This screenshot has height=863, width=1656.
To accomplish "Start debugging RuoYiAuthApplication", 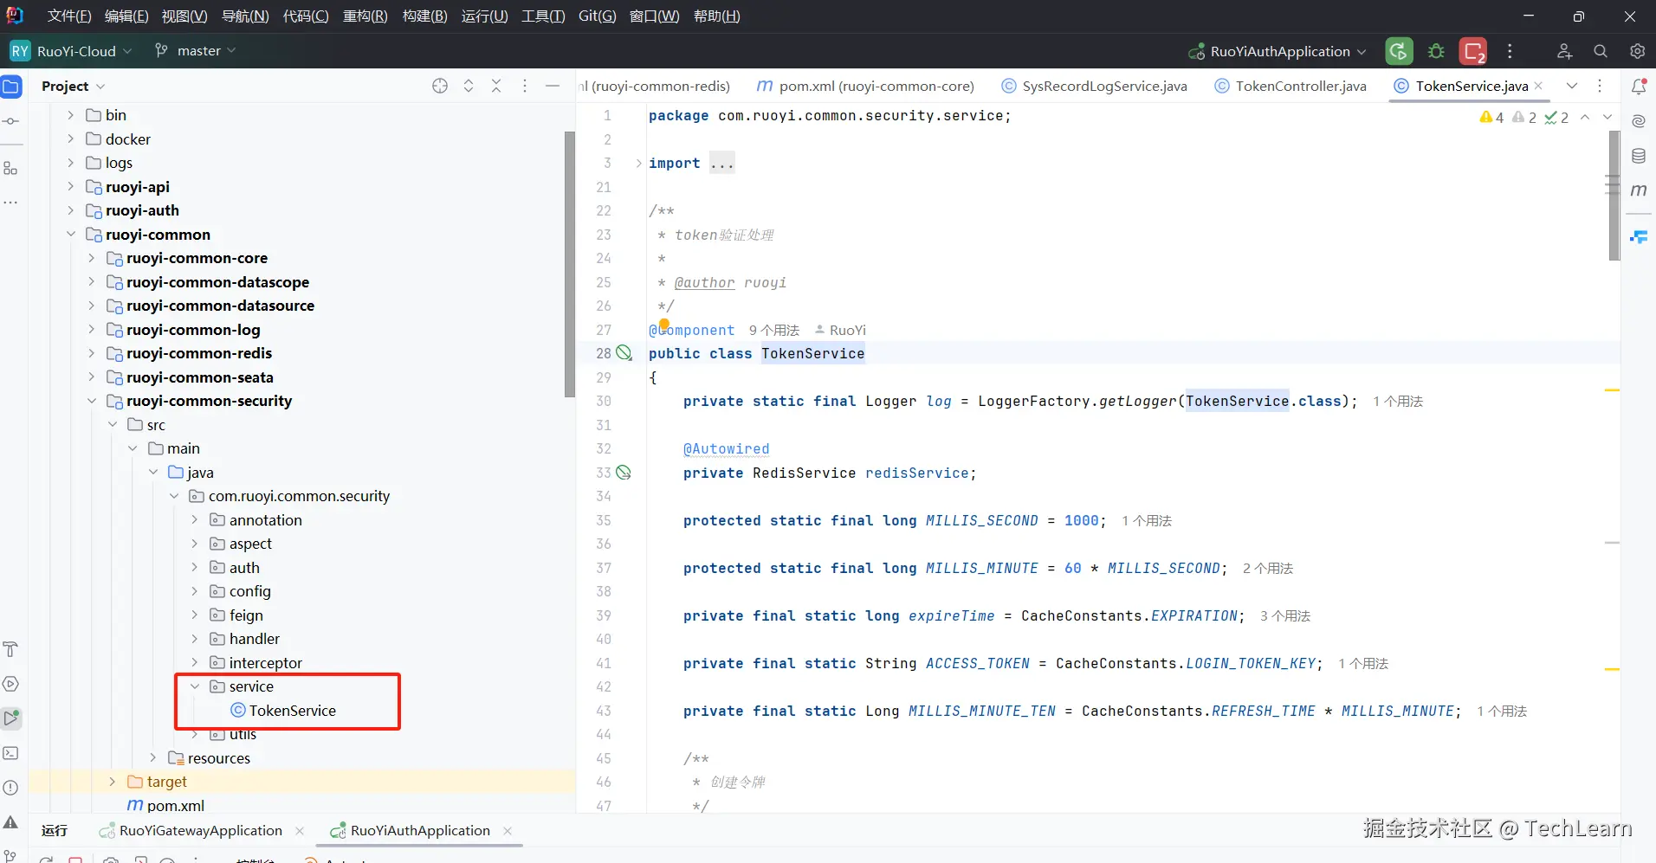I will click(x=1436, y=51).
